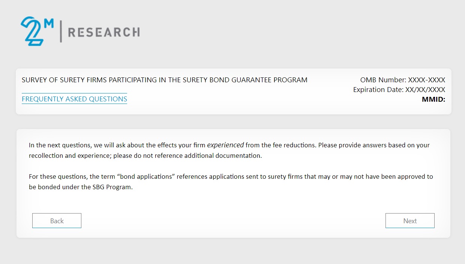Click the survey title heading text

pyautogui.click(x=164, y=80)
